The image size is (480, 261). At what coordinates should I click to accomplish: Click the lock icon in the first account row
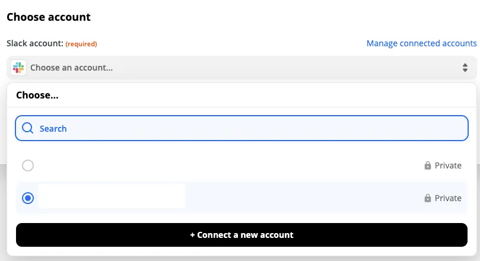pos(427,166)
